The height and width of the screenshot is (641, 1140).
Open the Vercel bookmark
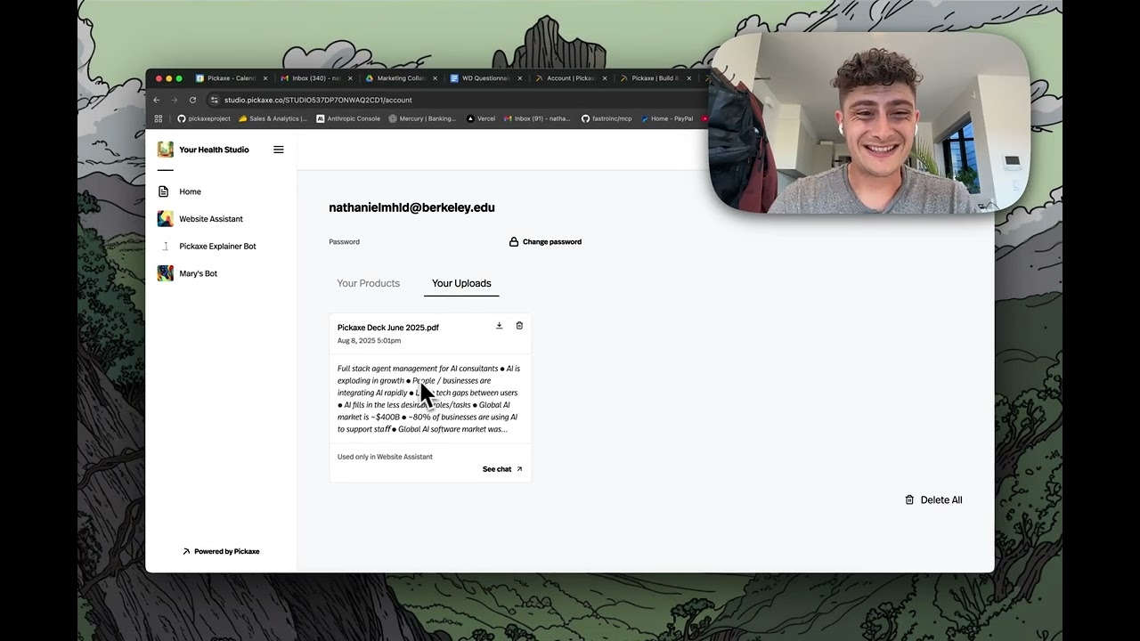481,118
